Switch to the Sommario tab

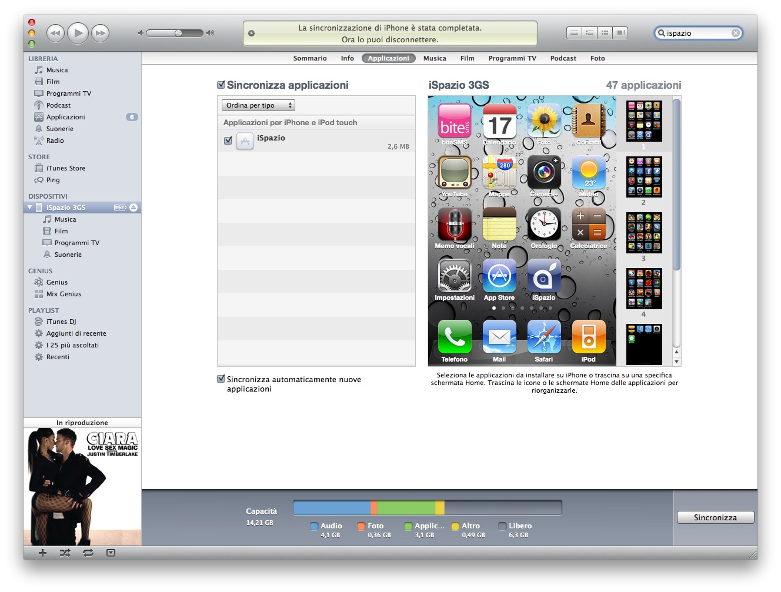coord(310,58)
